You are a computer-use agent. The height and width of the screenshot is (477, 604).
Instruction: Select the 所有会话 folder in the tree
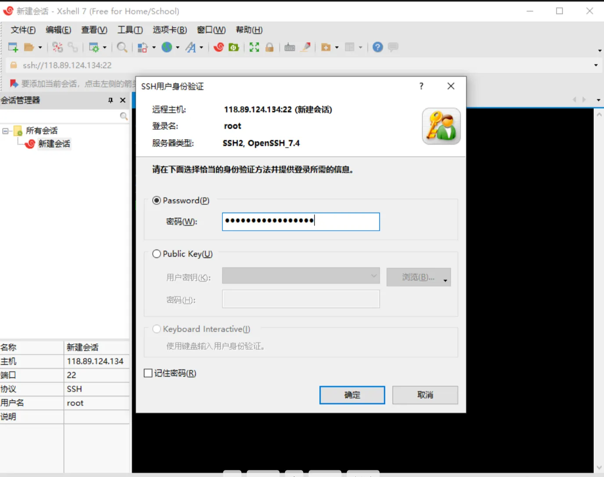point(41,130)
